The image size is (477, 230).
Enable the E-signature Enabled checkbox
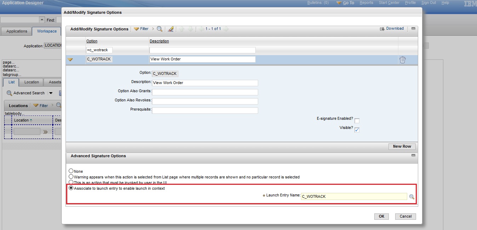click(357, 120)
